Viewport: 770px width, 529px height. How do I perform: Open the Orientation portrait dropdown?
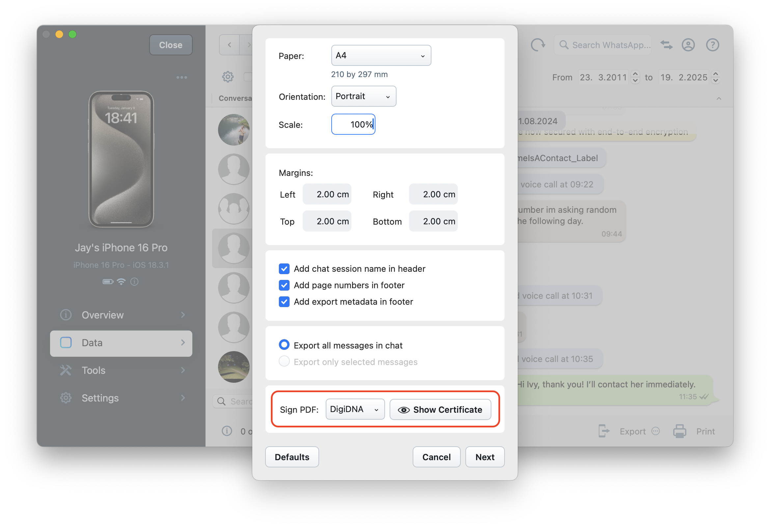tap(362, 97)
